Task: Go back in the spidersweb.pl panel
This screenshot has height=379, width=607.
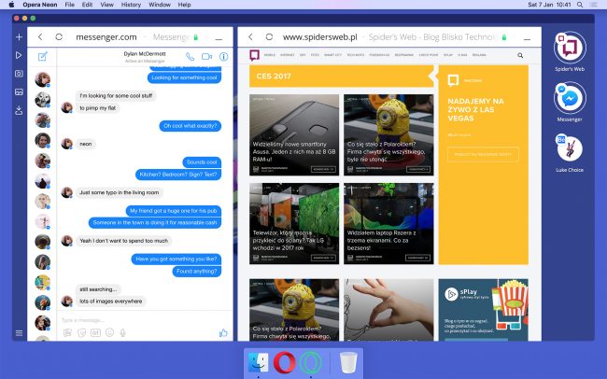Action: [250, 36]
